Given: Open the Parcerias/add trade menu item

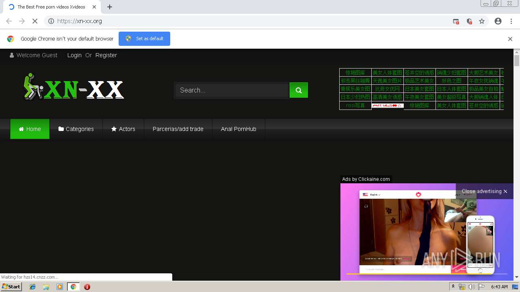Looking at the screenshot, I should (178, 129).
